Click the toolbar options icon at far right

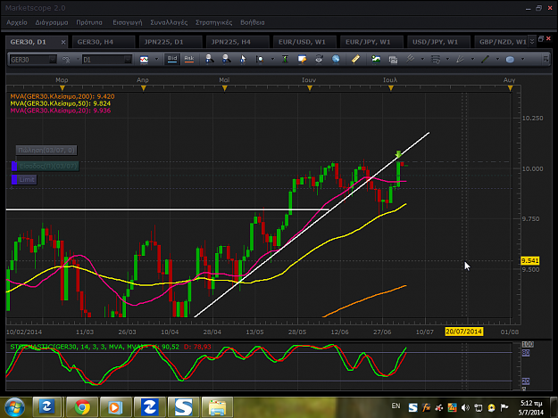coord(546,59)
